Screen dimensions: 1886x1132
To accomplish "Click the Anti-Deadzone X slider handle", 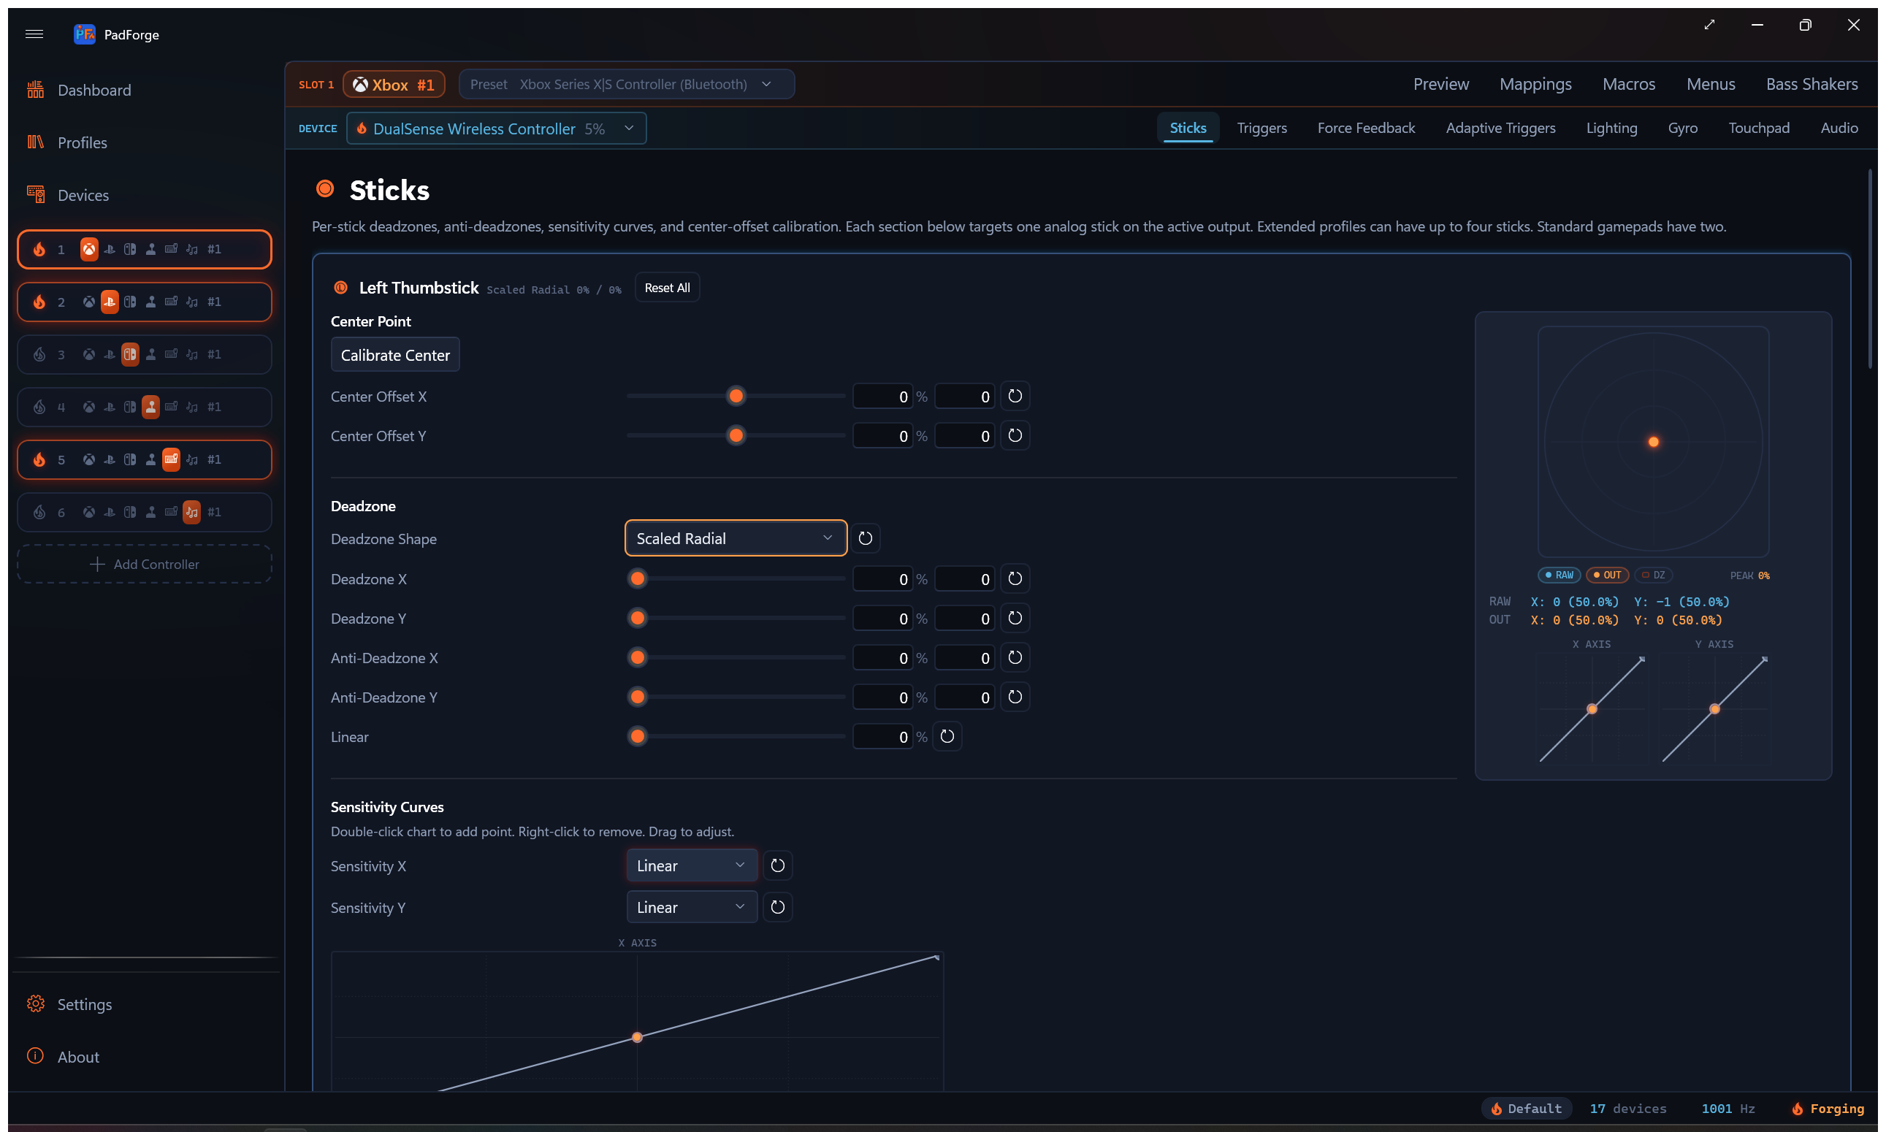I will (x=638, y=657).
